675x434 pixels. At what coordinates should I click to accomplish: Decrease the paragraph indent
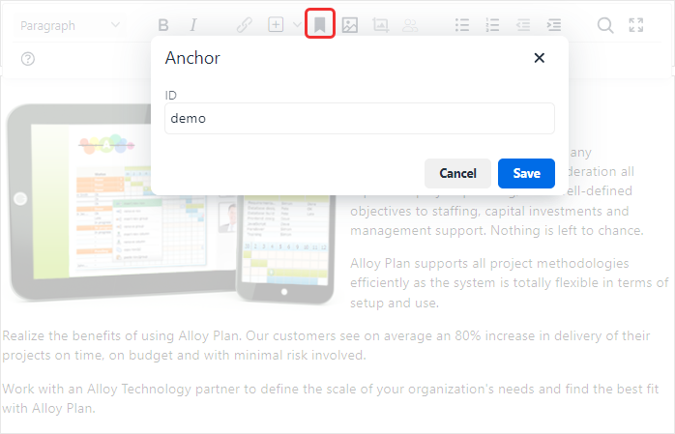tap(523, 25)
